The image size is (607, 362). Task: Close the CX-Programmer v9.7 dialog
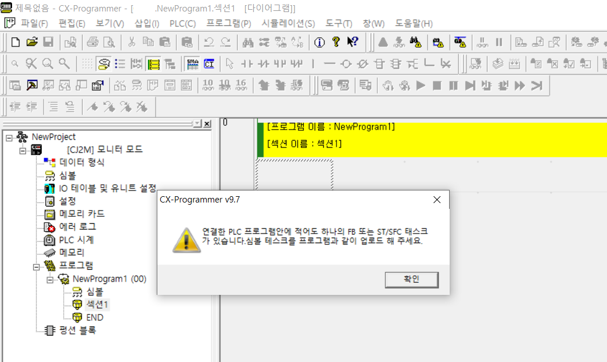[437, 200]
